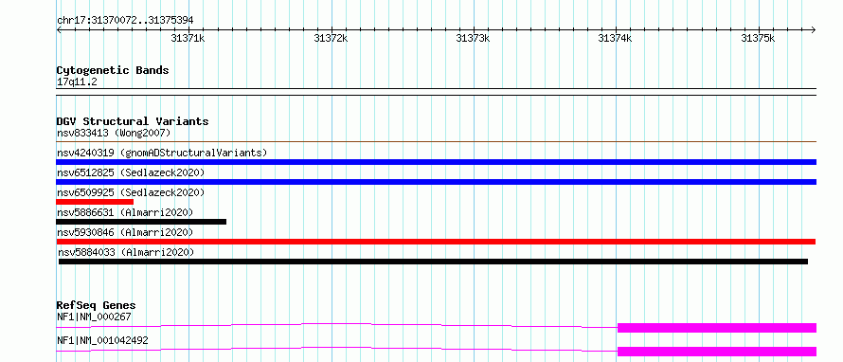Click the left arrowhead of the ruler
The height and width of the screenshot is (362, 843).
59,29
